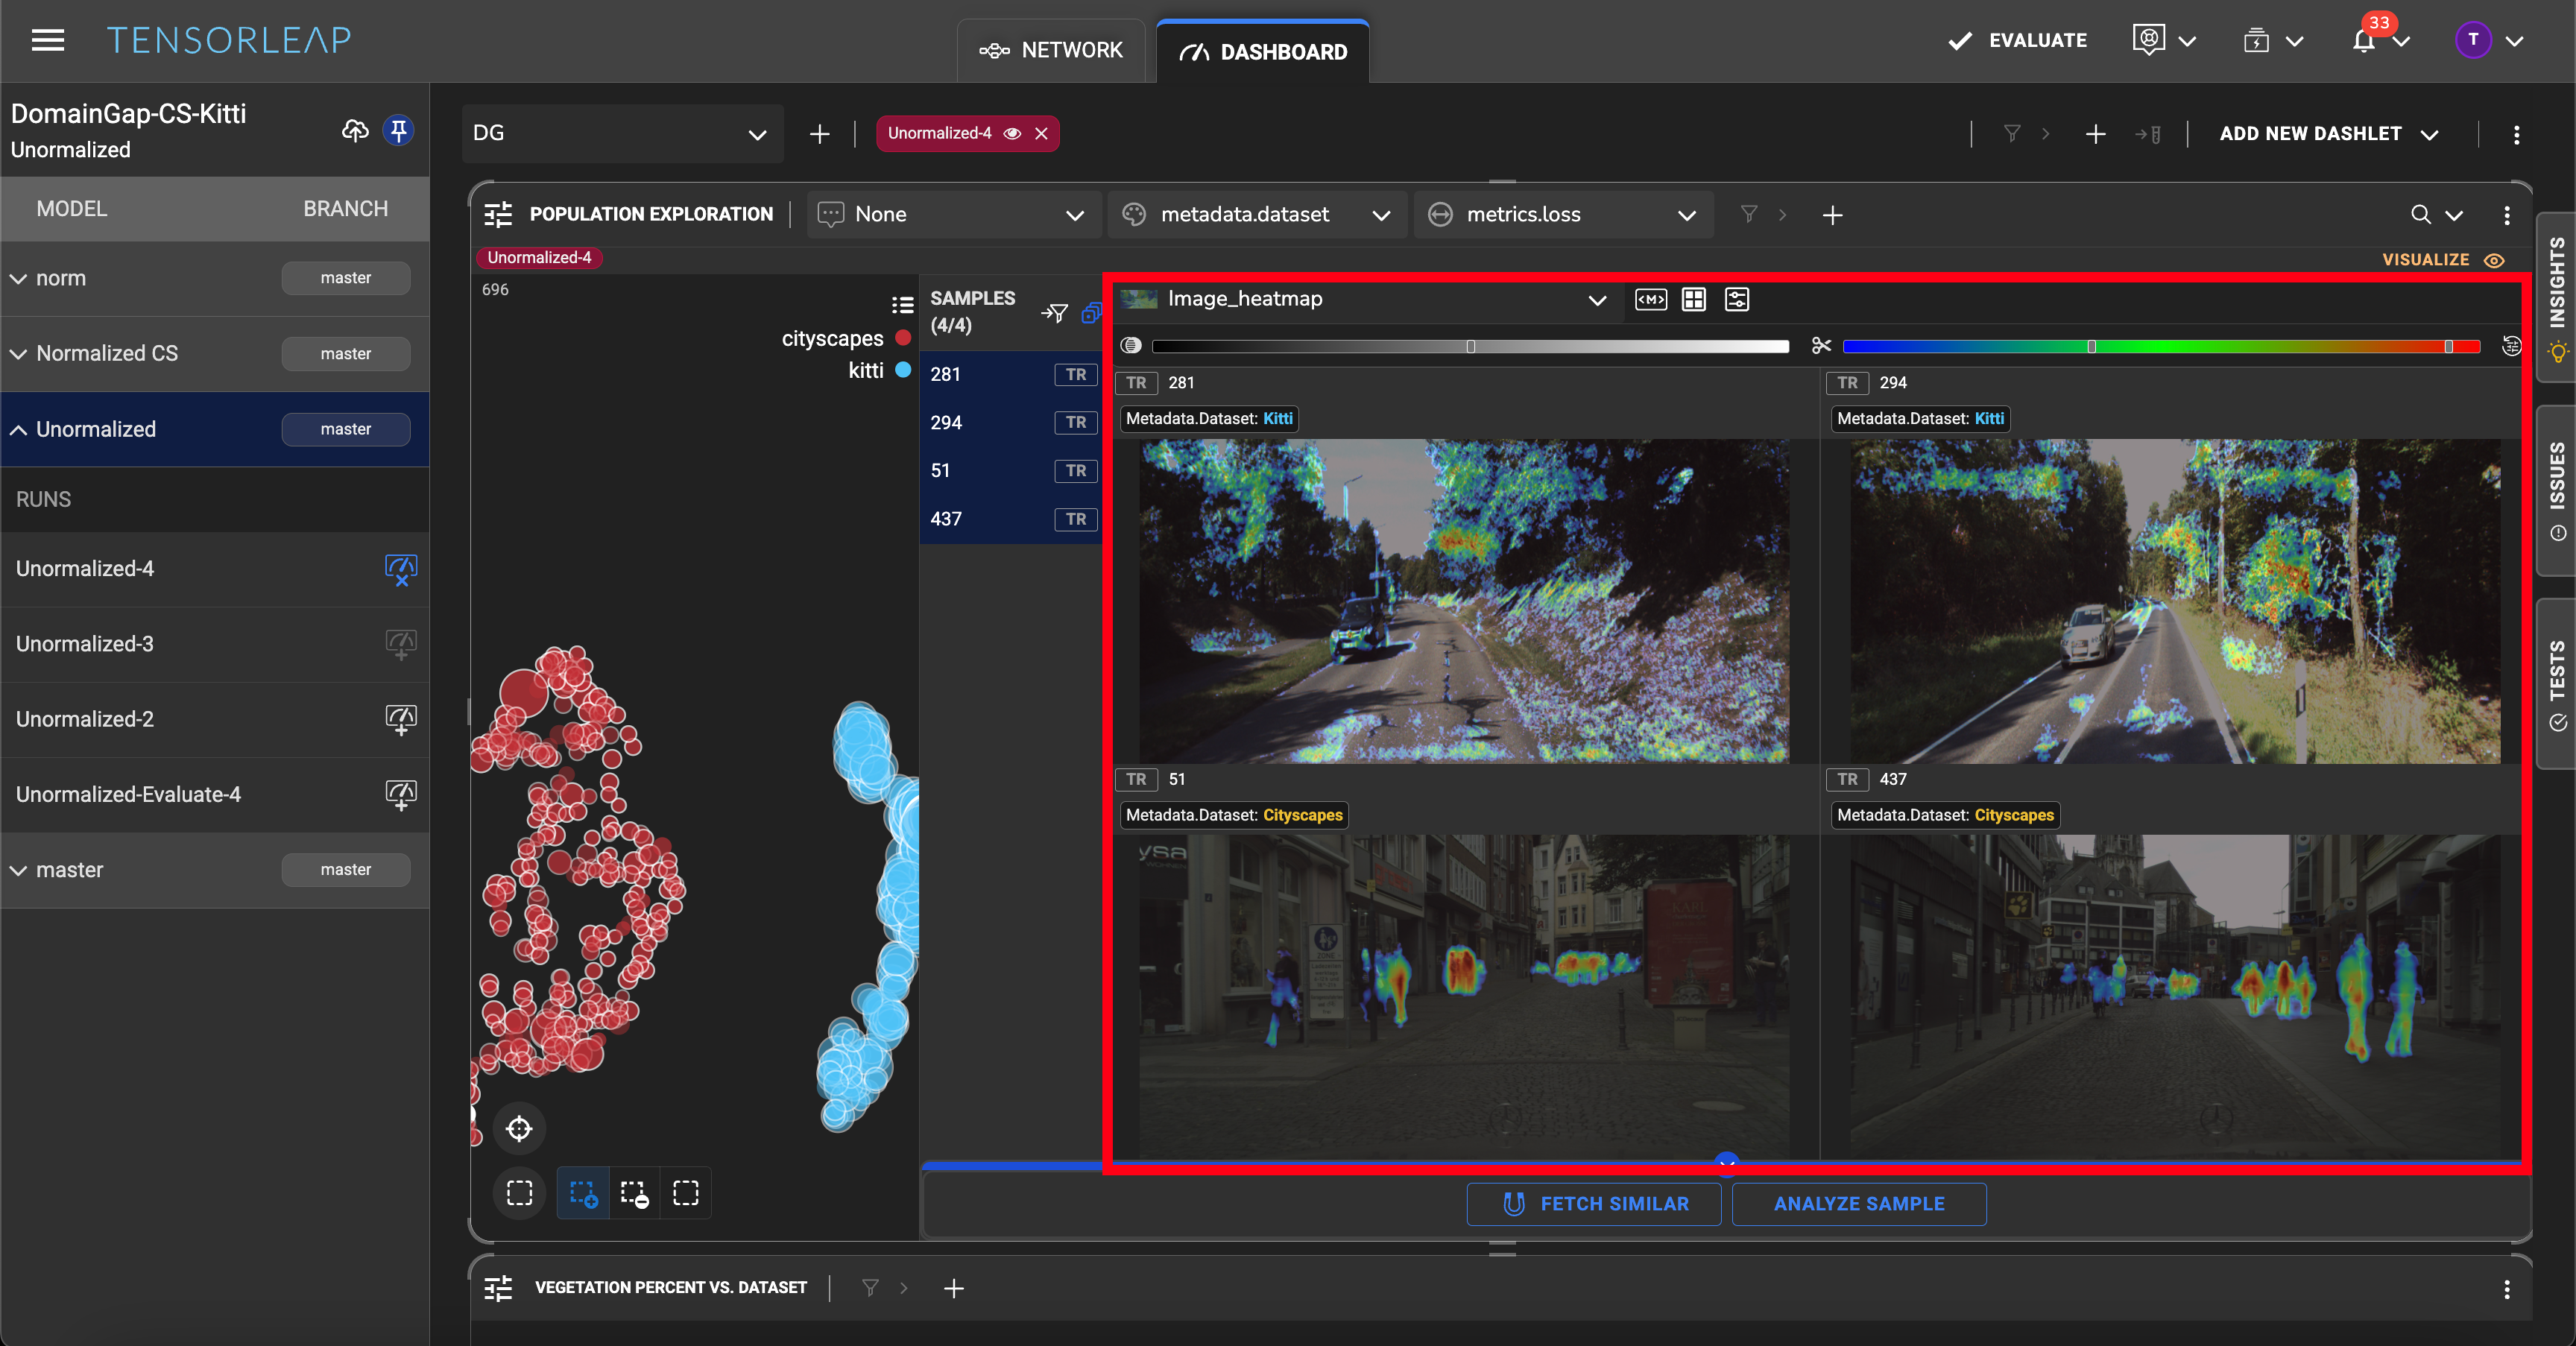Click the recenter crosshair icon in scatter plot

coord(519,1129)
